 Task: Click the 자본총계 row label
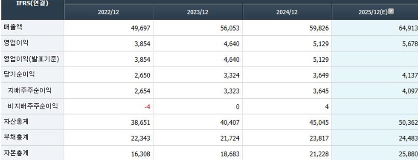pos(16,153)
